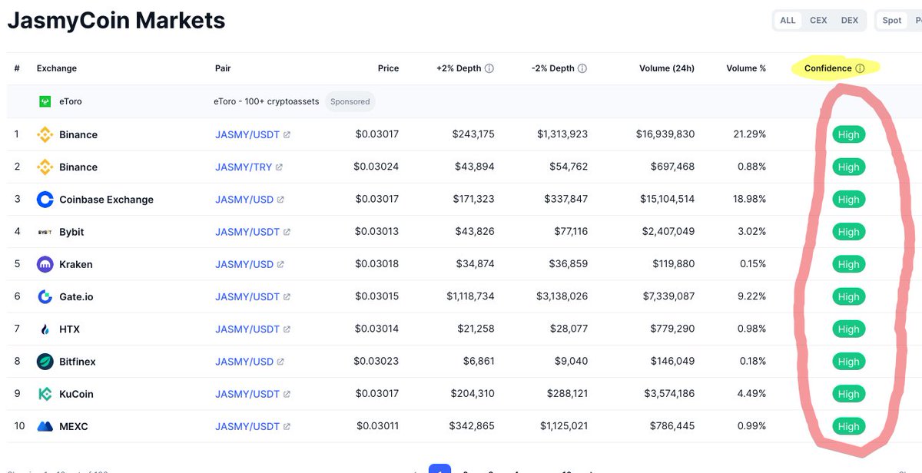Click the eToro logo icon

45,101
